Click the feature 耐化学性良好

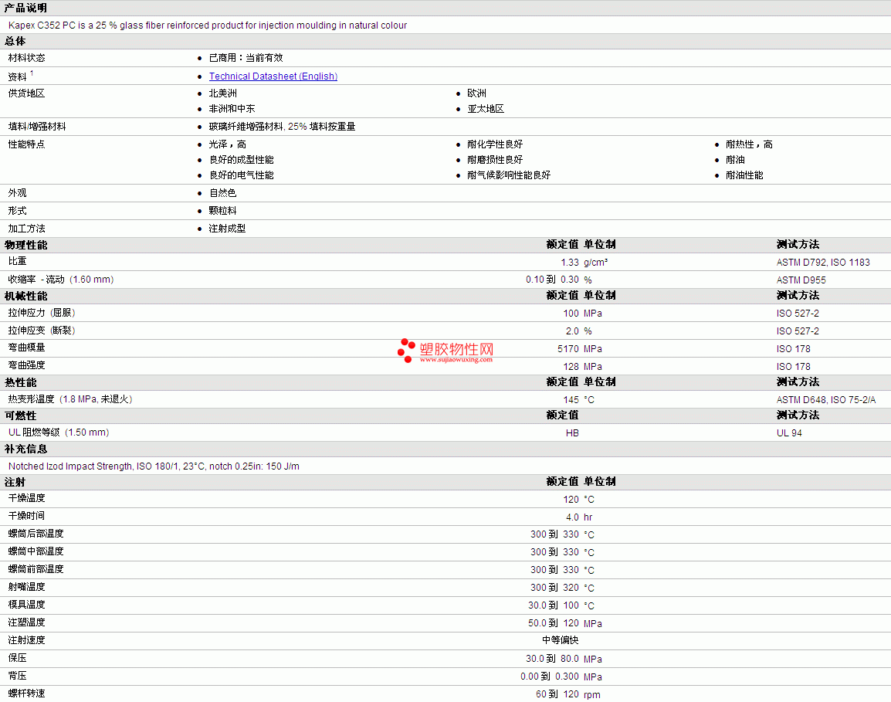point(495,144)
